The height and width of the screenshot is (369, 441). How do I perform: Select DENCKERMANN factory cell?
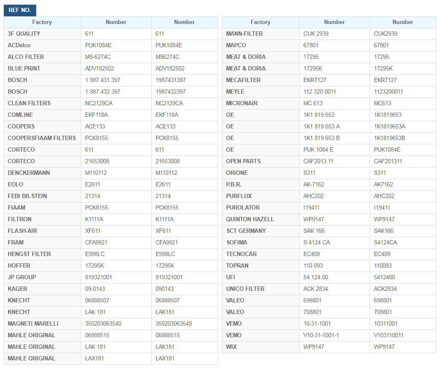pos(43,173)
